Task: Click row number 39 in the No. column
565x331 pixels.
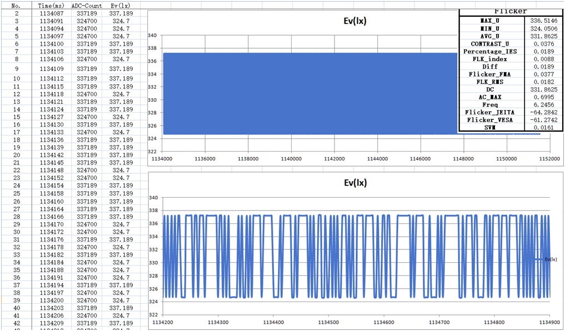Action: pos(17,300)
